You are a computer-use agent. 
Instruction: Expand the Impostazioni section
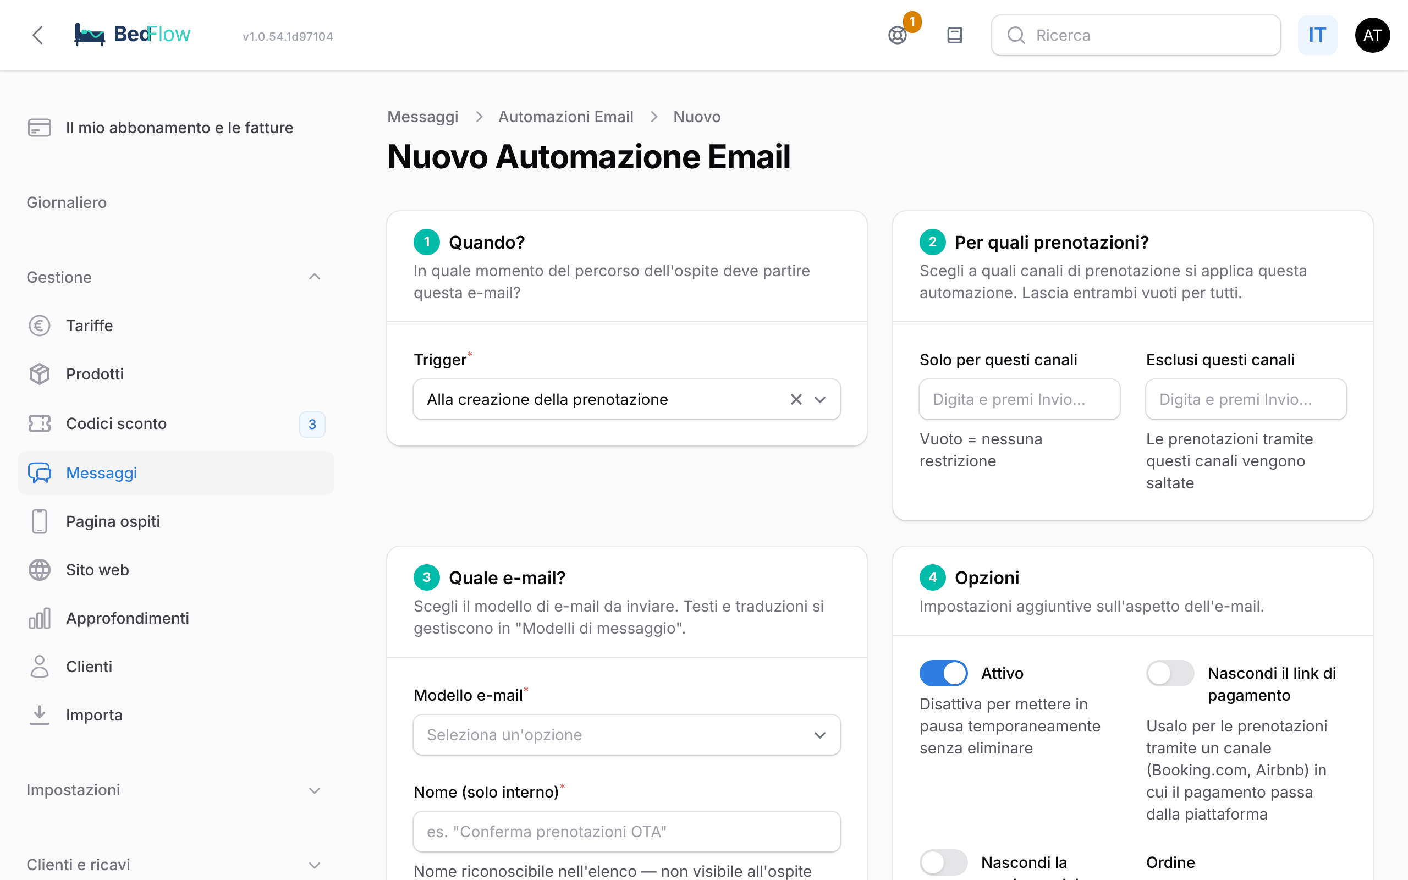(174, 790)
